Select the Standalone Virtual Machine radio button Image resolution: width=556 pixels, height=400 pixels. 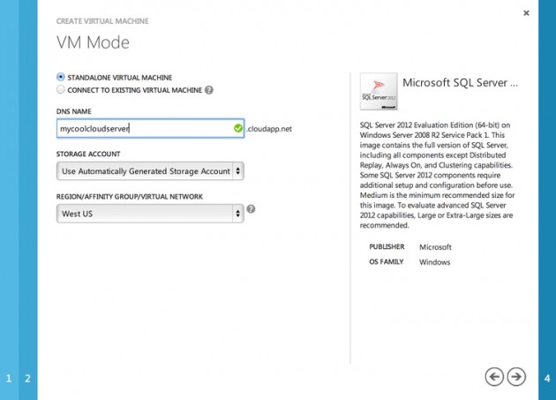click(x=61, y=78)
